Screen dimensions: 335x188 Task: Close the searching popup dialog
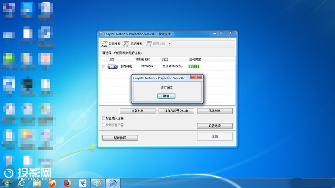click(x=196, y=77)
